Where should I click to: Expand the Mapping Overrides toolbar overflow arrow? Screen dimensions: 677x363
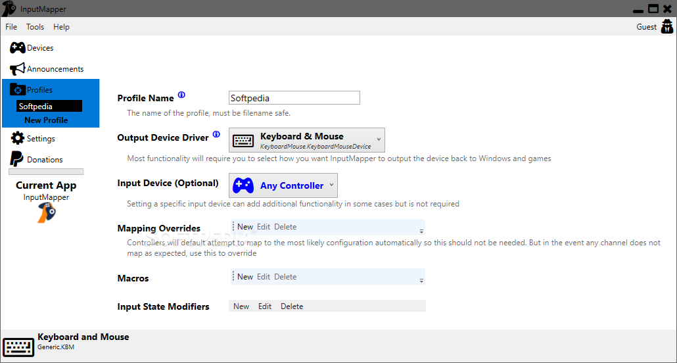pos(421,231)
